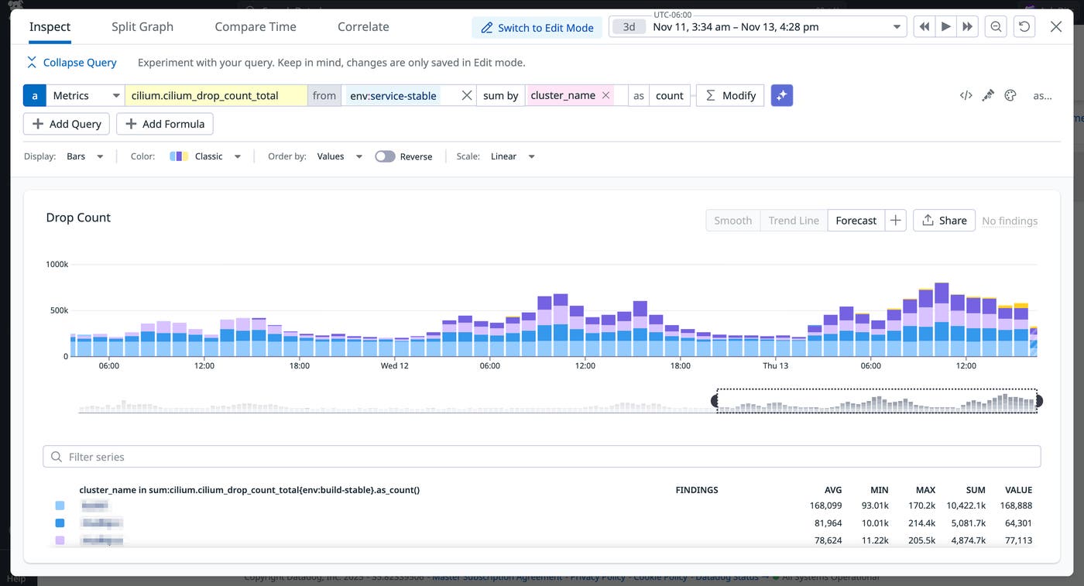Viewport: 1084px width, 586px height.
Task: Click the blue AI sparkles icon next to Modify
Action: click(781, 94)
